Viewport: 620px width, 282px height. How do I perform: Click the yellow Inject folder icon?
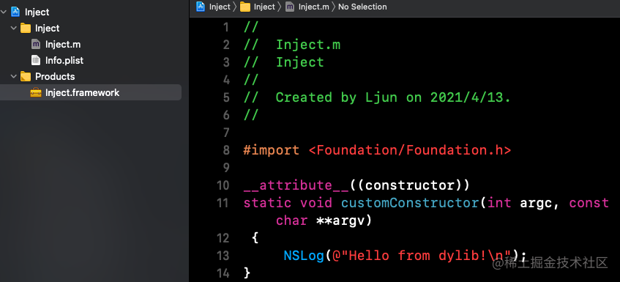click(26, 28)
